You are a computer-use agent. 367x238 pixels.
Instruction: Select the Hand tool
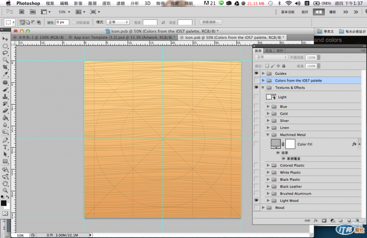coord(6,183)
